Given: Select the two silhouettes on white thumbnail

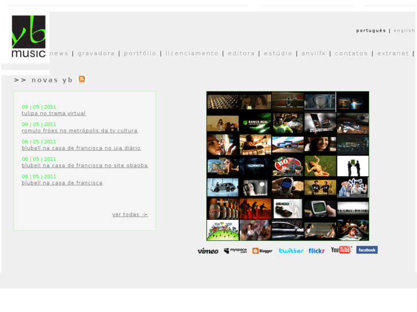Looking at the screenshot, I should (x=353, y=166).
